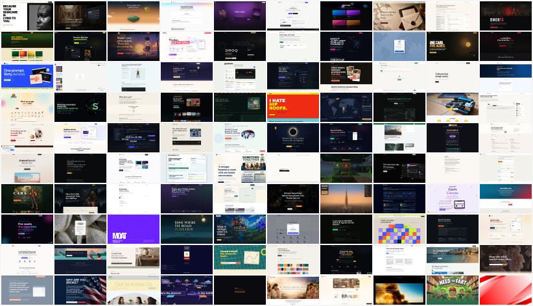Open the four gradient cards thumbnail
The width and height of the screenshot is (533, 306).
point(346,16)
